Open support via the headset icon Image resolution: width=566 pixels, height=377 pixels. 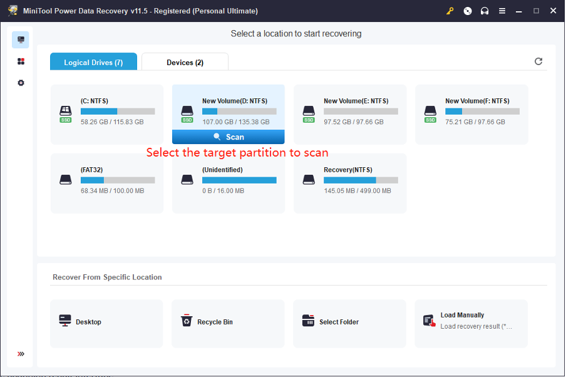(x=484, y=11)
